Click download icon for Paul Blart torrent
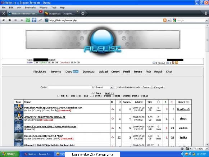The width and height of the screenshot is (209, 157). (113, 109)
